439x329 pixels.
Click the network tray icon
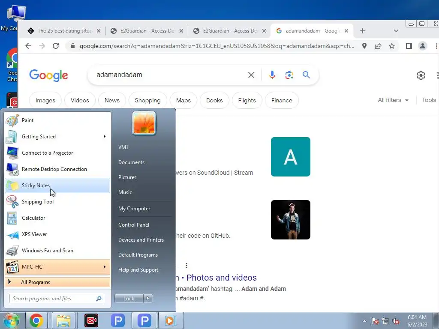click(385, 321)
